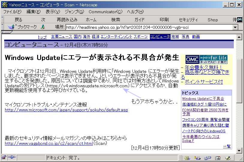Open topic 低価格ICタグ 1個10円台に

click(x=204, y=104)
